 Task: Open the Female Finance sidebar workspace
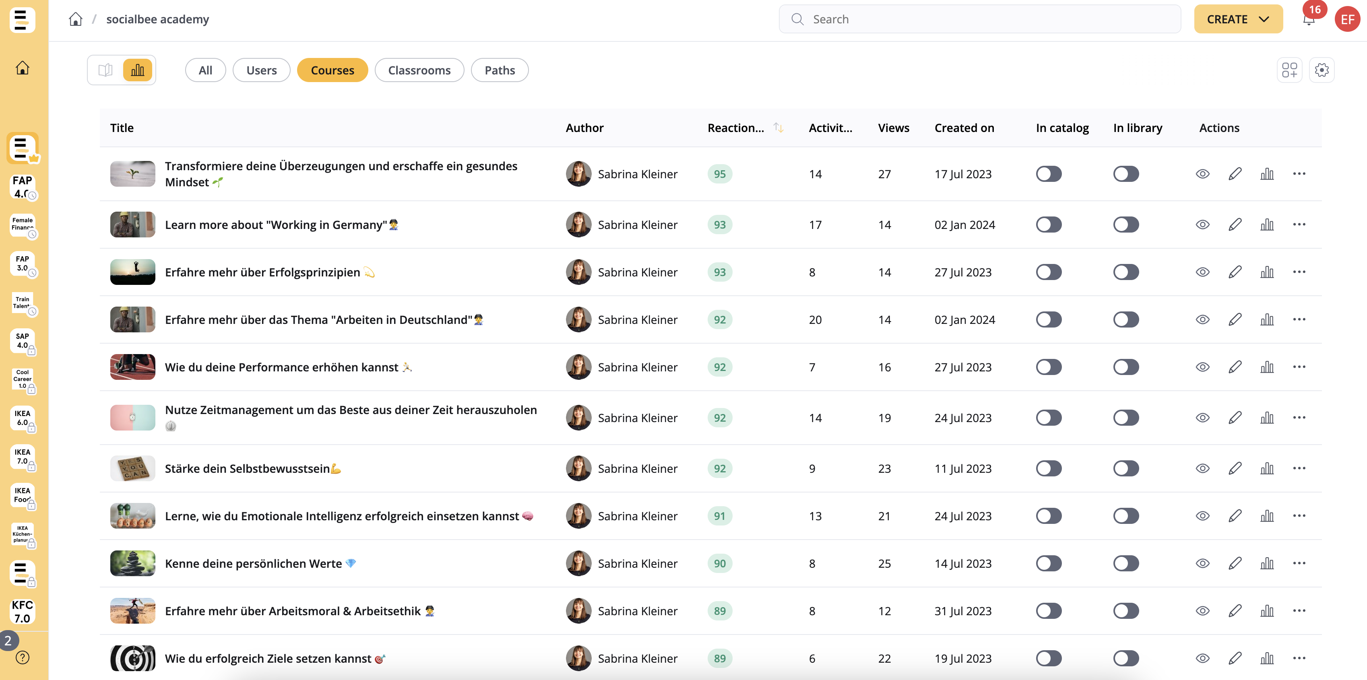coord(22,225)
